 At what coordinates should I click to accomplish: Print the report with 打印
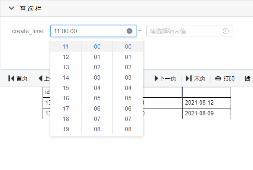click(x=225, y=78)
